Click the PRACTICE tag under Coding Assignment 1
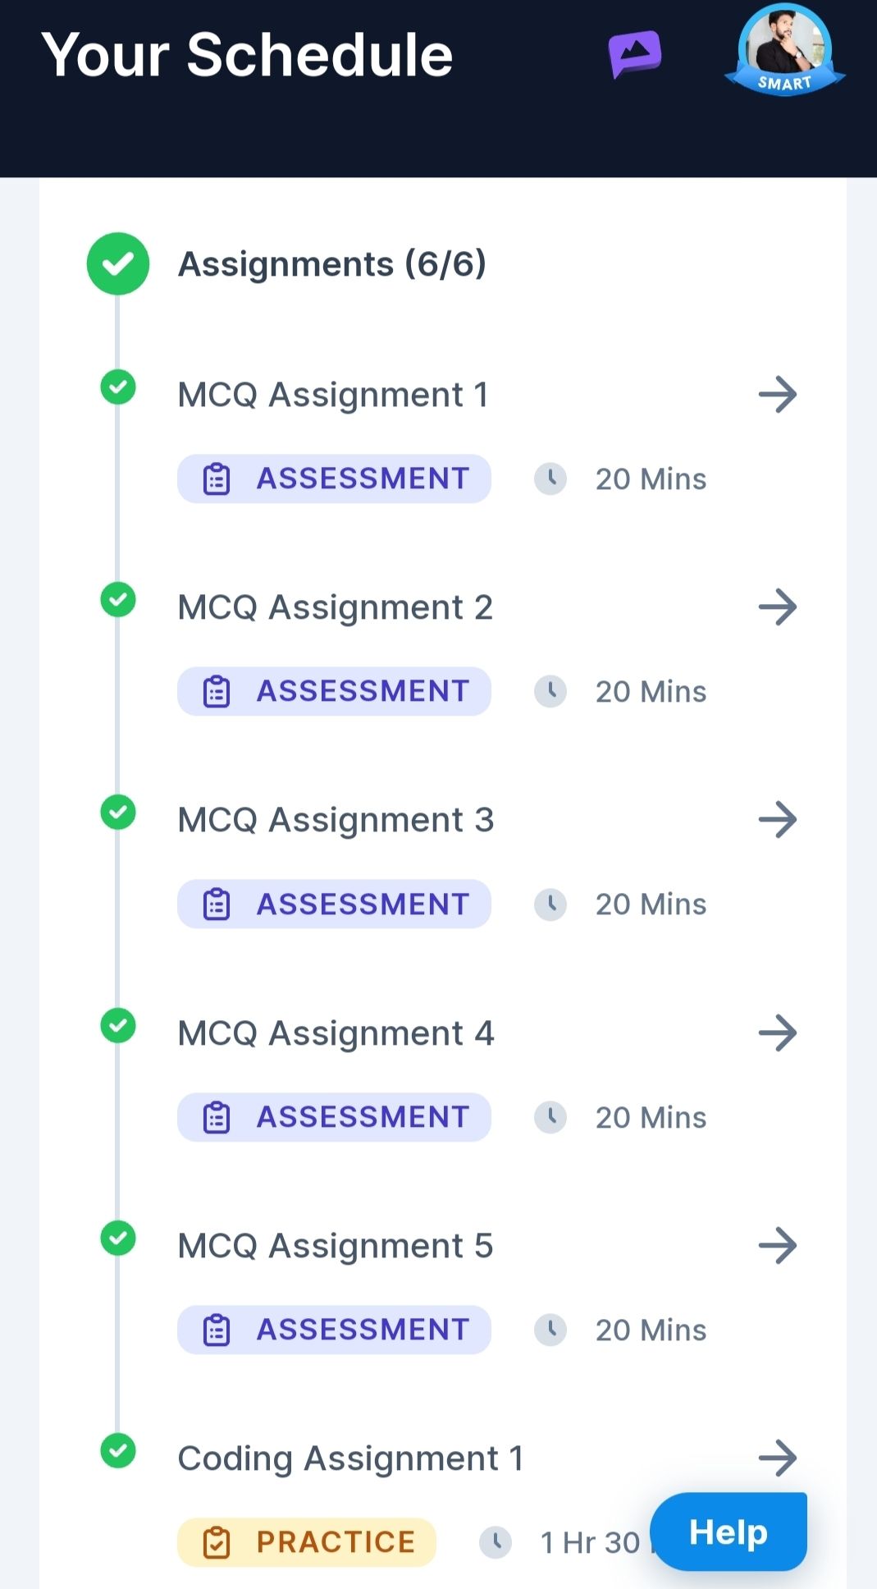 [307, 1542]
